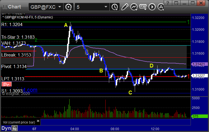This screenshot has height=132, width=209.
Task: Click the LBreak: 1.3153 label
Action: [x=16, y=55]
